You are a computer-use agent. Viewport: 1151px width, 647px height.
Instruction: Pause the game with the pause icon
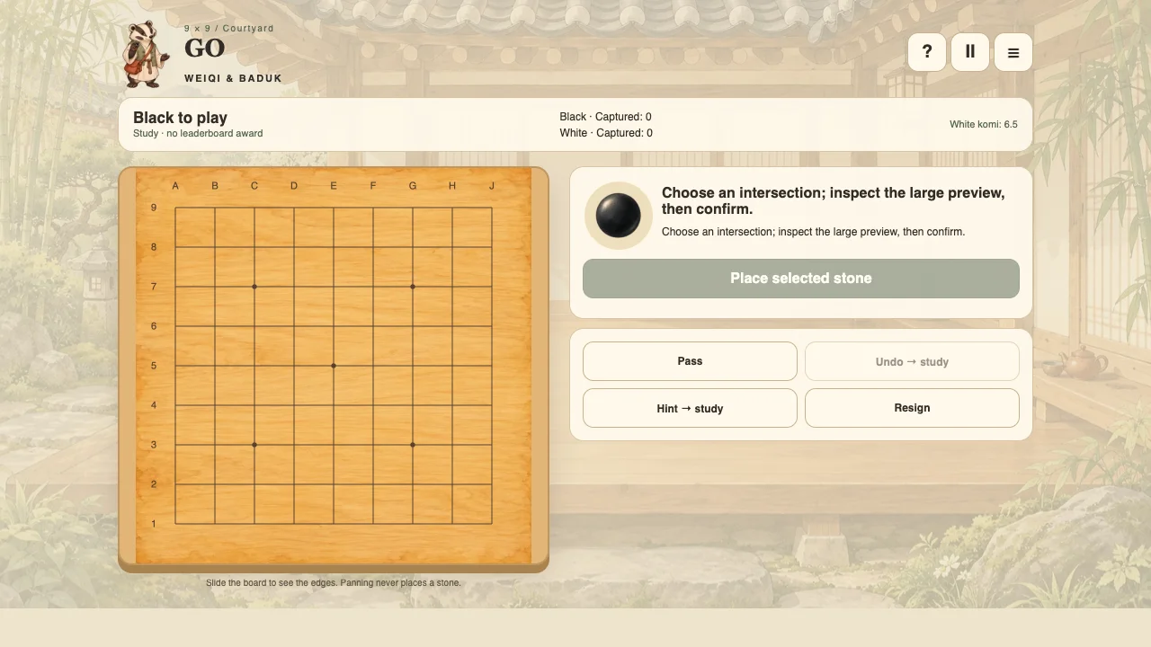[970, 52]
